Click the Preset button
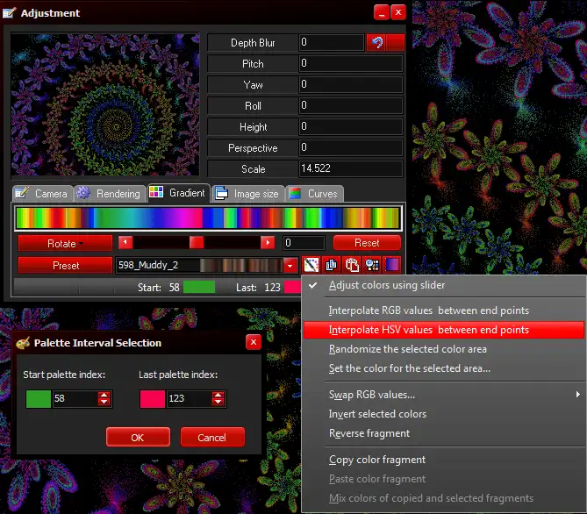587x514 pixels. (65, 266)
